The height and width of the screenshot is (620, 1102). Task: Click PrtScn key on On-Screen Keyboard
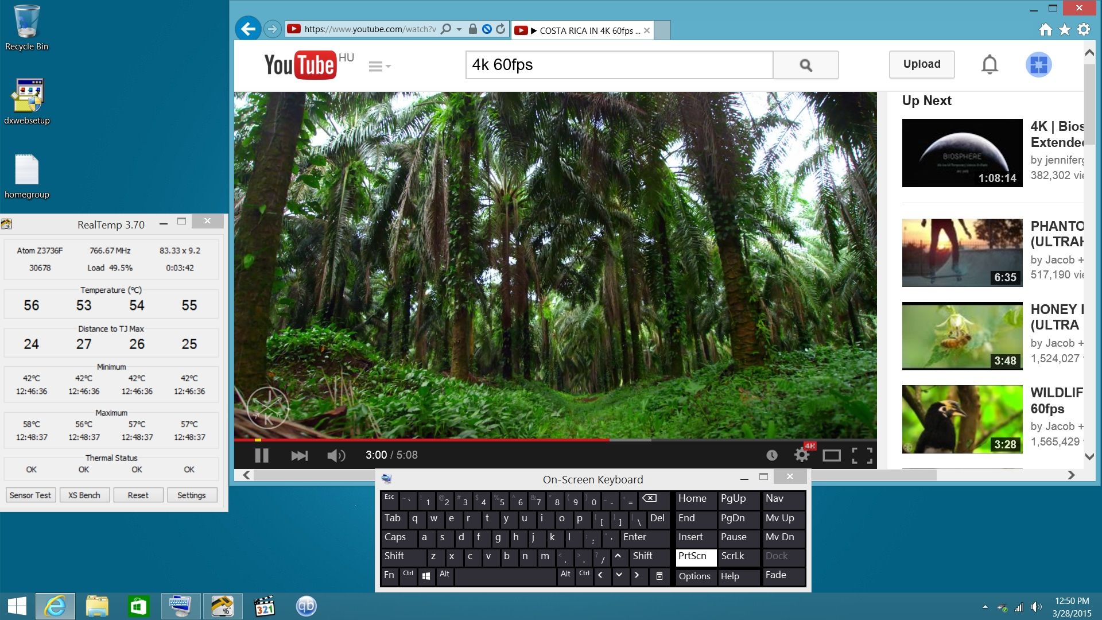coord(696,557)
